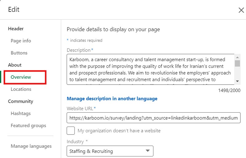
Task: Click the Manage description in another language link
Action: click(112, 99)
